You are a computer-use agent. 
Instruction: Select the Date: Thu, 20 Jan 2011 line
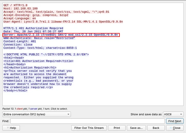coord(33,32)
